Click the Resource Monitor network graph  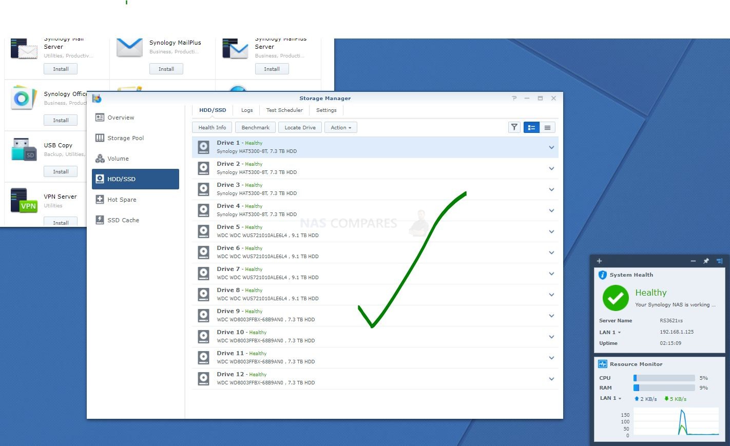pos(676,422)
